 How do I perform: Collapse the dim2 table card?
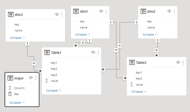150,34
